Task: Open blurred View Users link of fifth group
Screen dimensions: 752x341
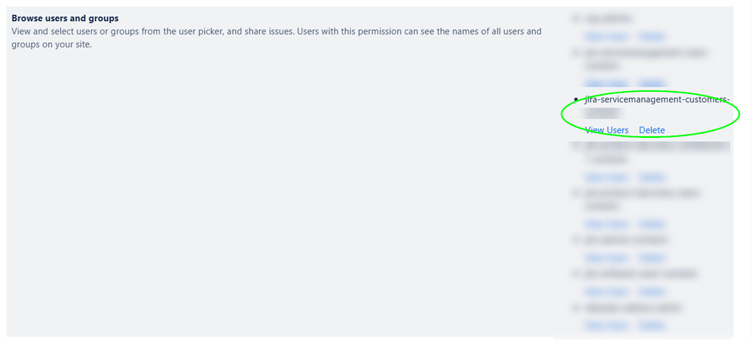Action: click(607, 224)
